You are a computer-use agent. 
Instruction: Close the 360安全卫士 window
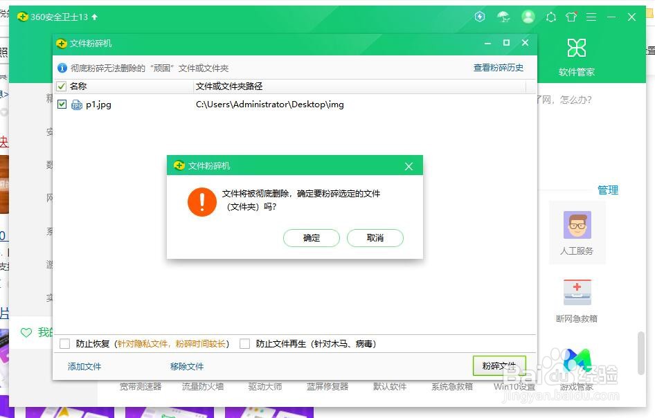coord(631,17)
